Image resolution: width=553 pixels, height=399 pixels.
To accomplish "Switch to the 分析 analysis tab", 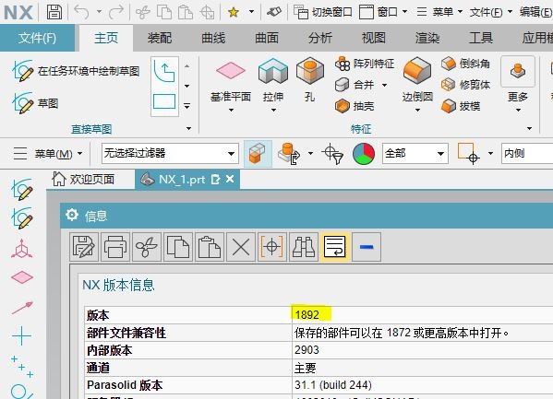I will pos(320,38).
